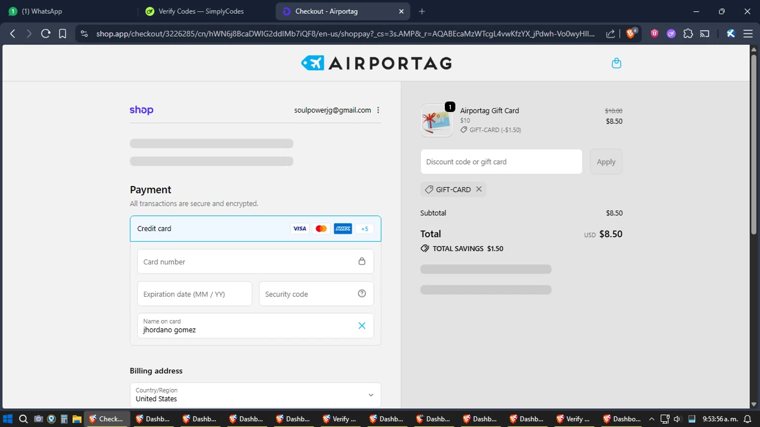Image resolution: width=760 pixels, height=427 pixels.
Task: Remove the GIFT-CARD discount tag
Action: point(479,189)
